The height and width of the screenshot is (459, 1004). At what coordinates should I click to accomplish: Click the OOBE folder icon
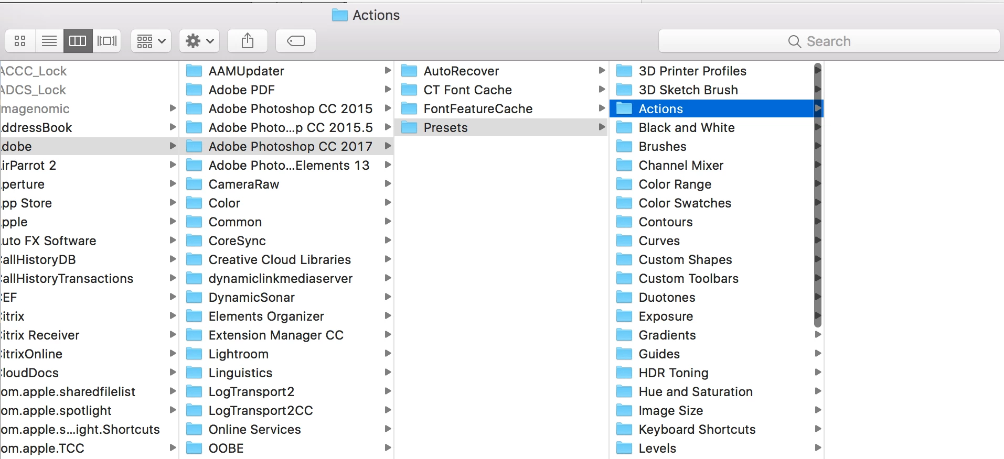(194, 448)
